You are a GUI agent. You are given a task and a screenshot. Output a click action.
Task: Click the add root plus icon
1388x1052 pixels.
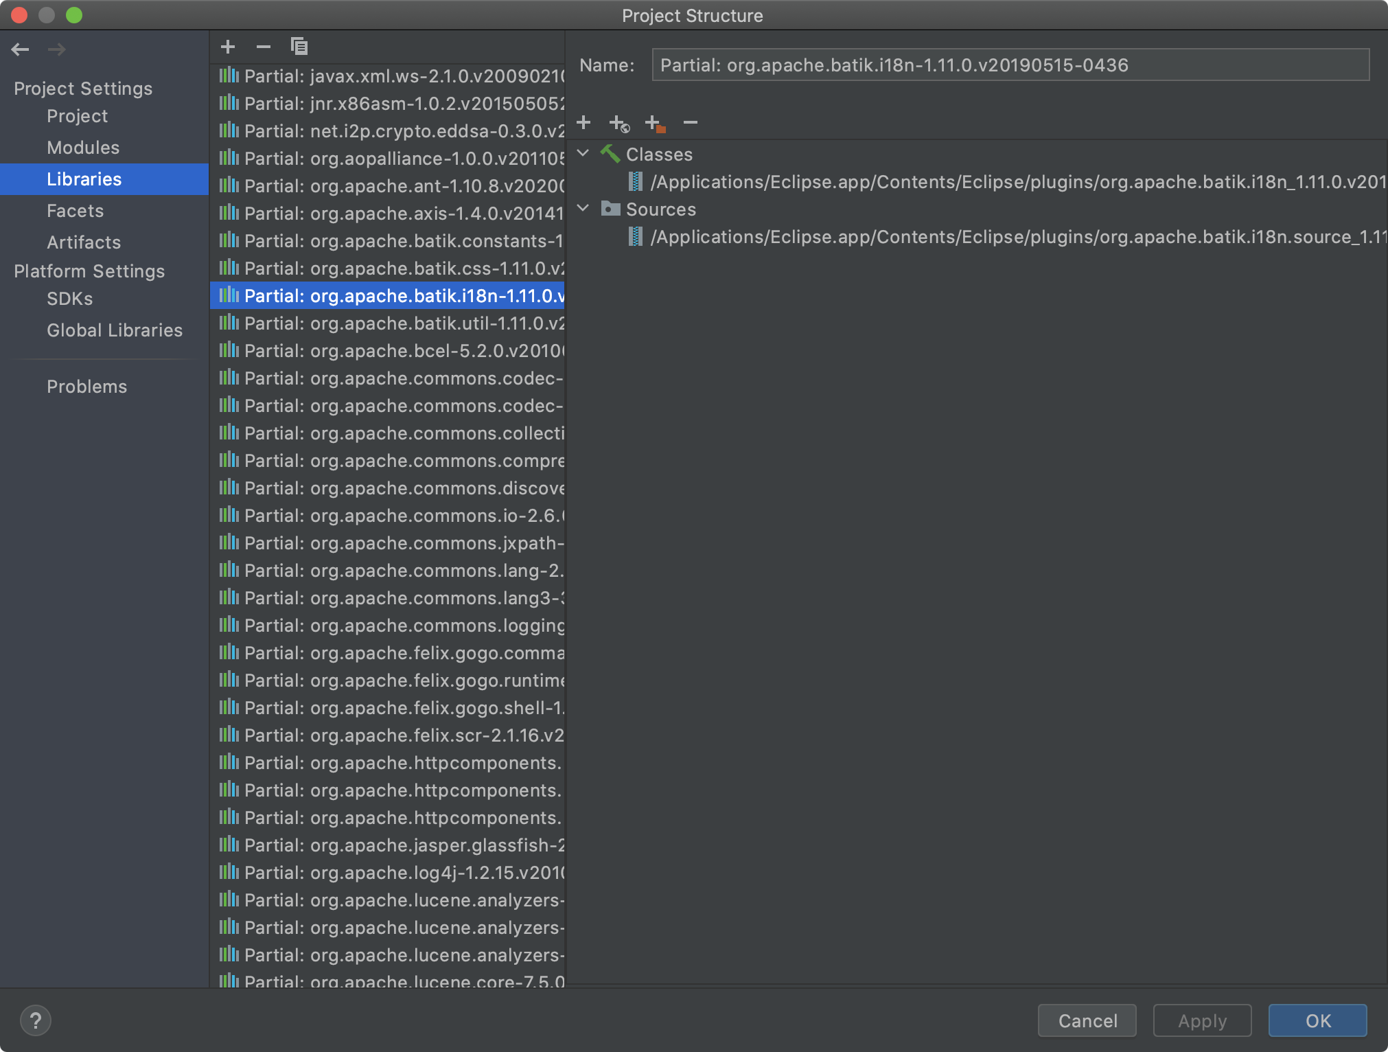click(583, 123)
